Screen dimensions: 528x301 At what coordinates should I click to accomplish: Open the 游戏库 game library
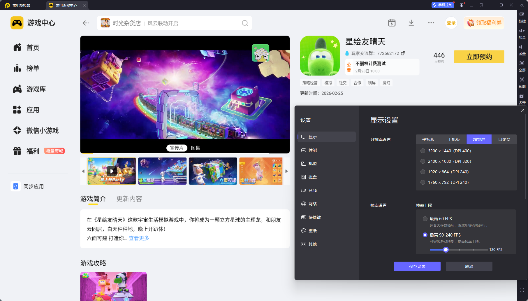29,89
